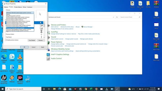Viewport: 162px width, 91px height.
Task: Click the Audio Control icon
Action: (x=48, y=59)
